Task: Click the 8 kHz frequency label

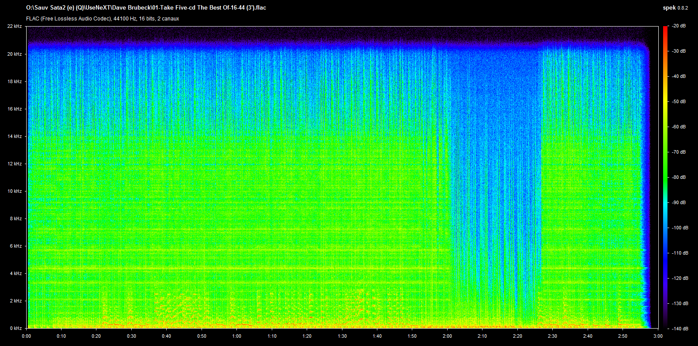Action: (x=16, y=218)
